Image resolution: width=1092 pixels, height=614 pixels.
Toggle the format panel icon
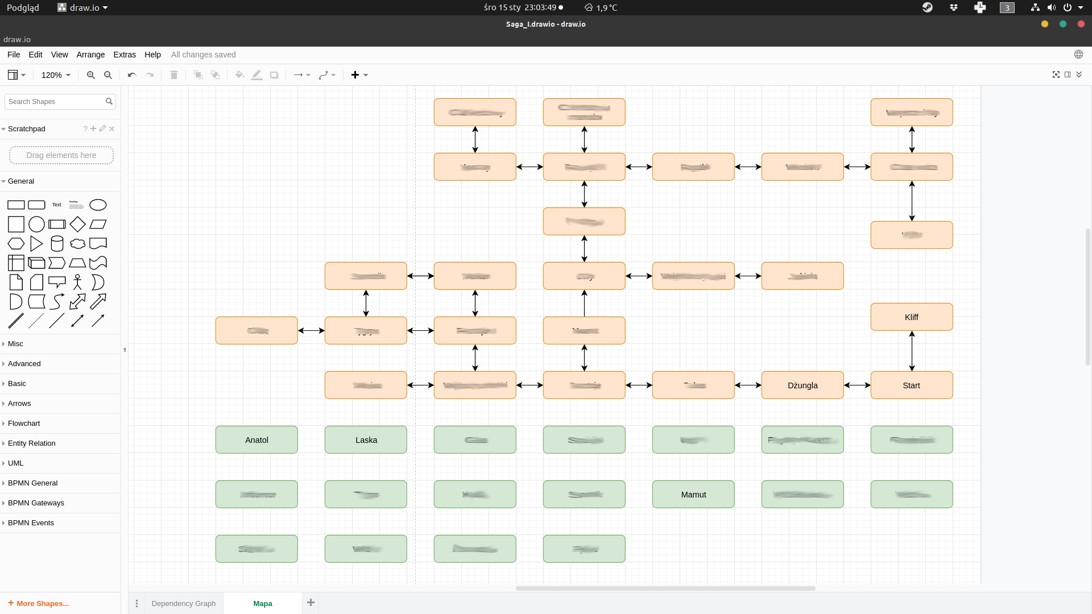1068,74
